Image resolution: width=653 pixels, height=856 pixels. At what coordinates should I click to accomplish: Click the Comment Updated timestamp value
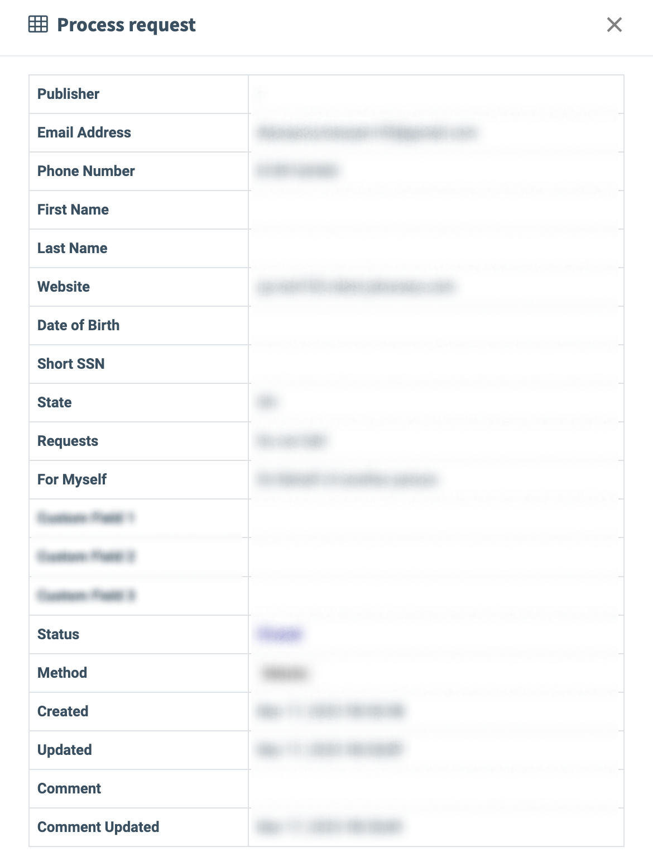329,827
